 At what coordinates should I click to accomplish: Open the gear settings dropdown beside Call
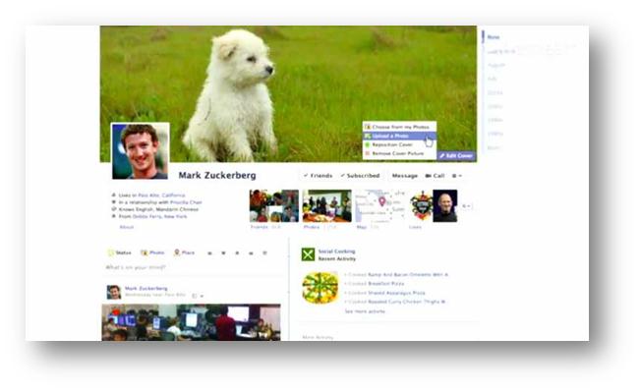[457, 176]
